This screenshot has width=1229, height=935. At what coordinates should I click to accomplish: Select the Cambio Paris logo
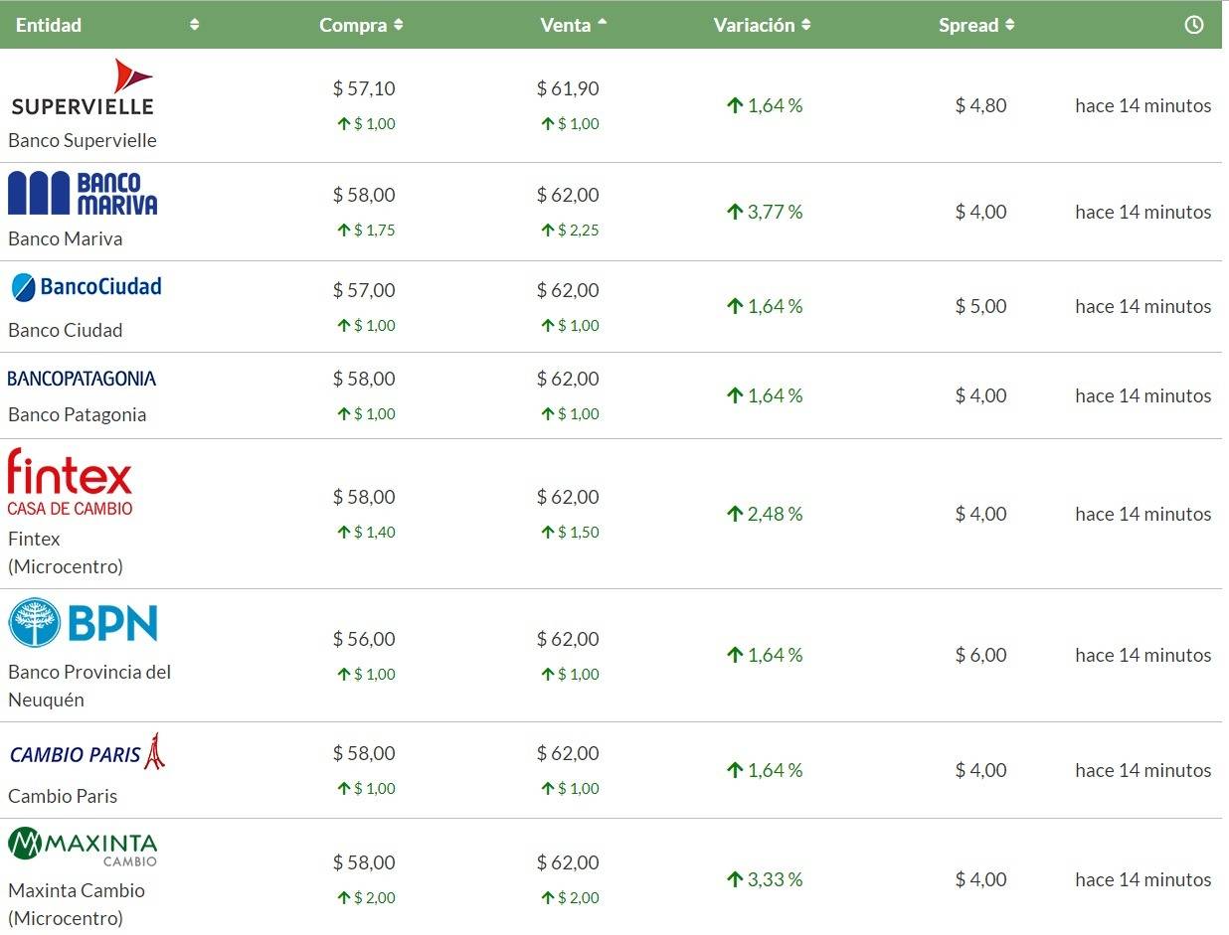click(x=87, y=753)
